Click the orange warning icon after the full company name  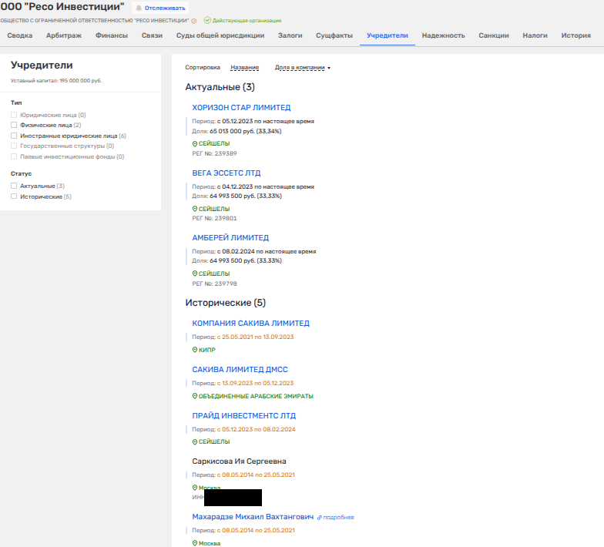(x=193, y=21)
